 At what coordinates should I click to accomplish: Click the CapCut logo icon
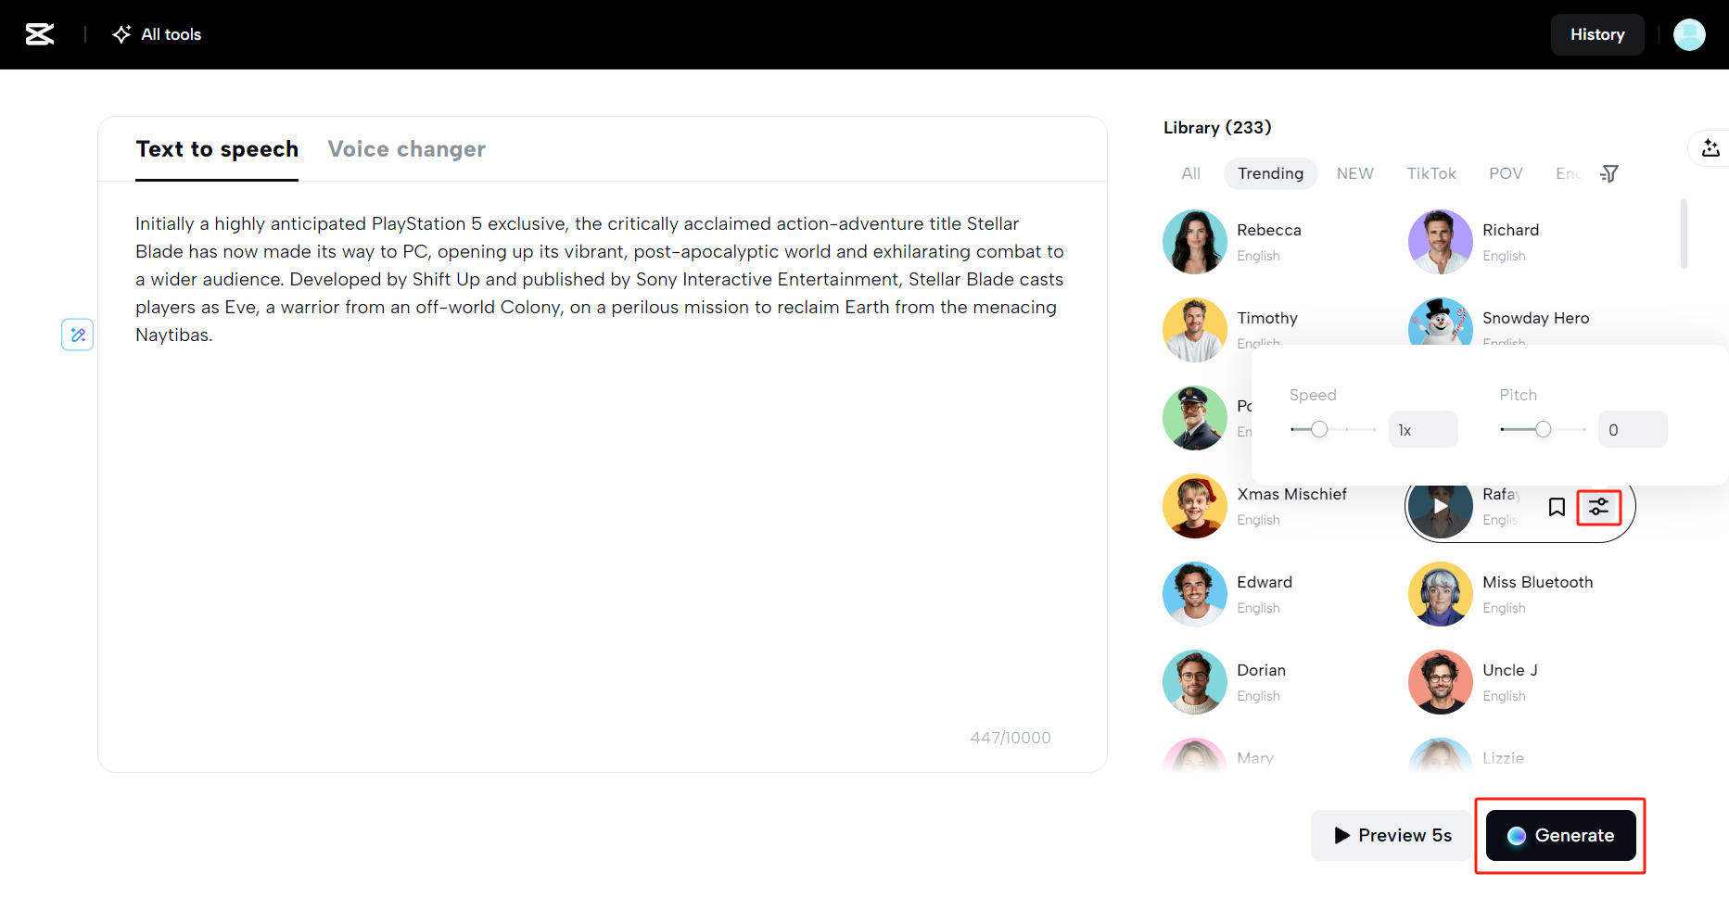(x=40, y=34)
